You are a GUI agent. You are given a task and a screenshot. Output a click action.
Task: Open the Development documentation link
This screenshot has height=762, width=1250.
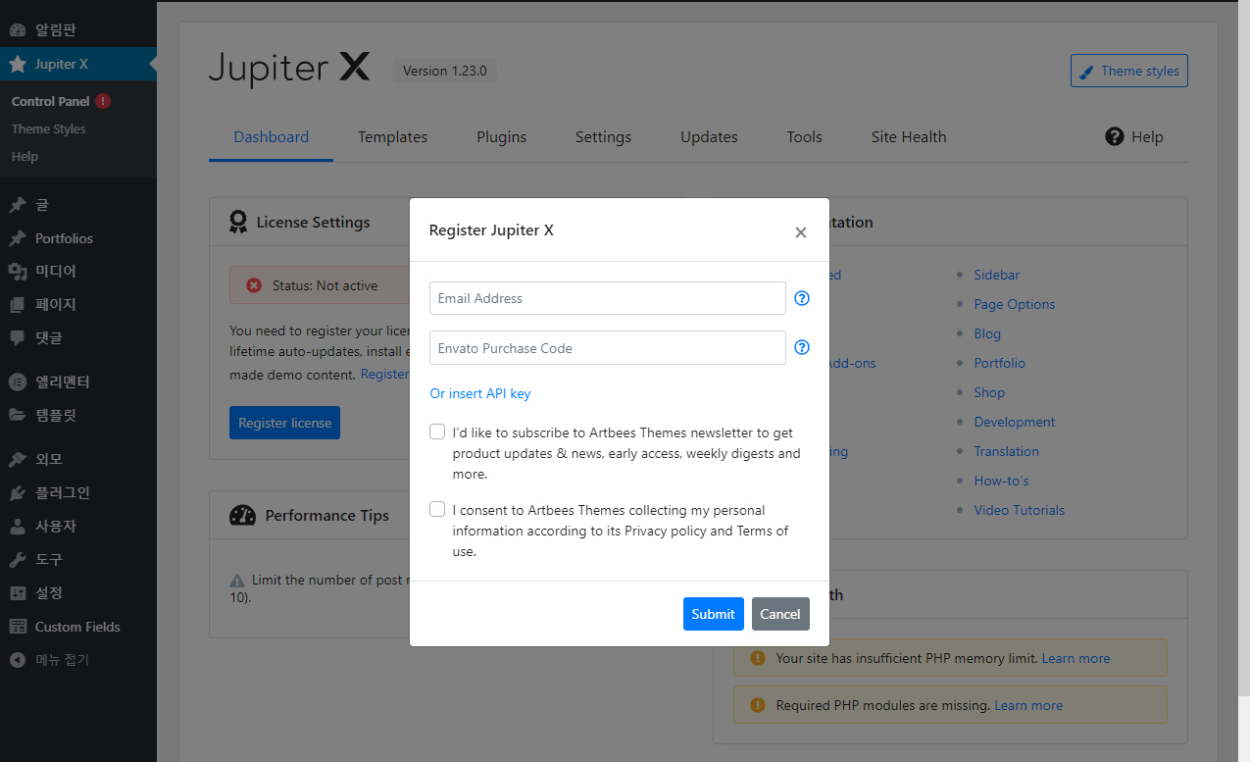[x=1015, y=422]
